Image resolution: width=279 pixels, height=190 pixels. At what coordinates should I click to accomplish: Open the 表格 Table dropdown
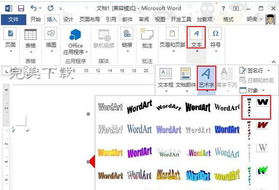[x=31, y=41]
